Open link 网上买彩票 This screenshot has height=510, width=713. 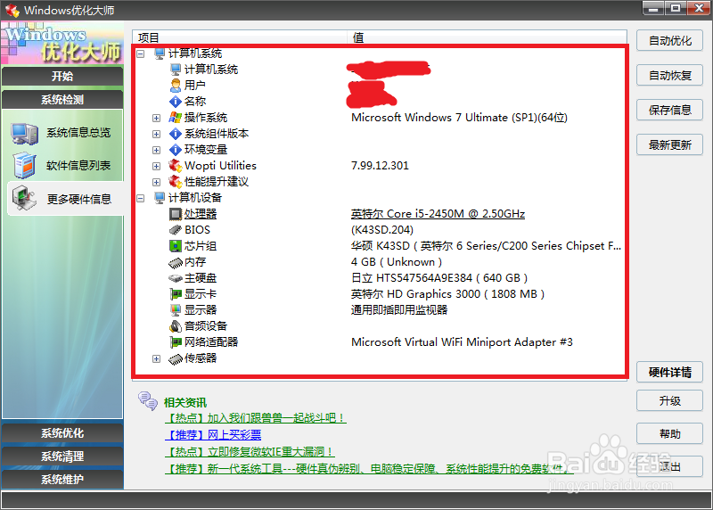213,434
